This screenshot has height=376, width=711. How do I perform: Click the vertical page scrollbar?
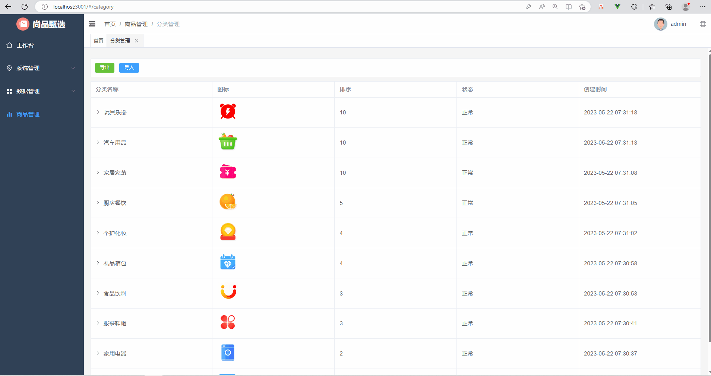[x=710, y=198]
